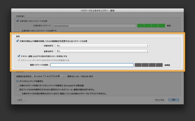Open the 変更を許可 dropdown
The height and width of the screenshot is (121, 195).
pos(102,51)
